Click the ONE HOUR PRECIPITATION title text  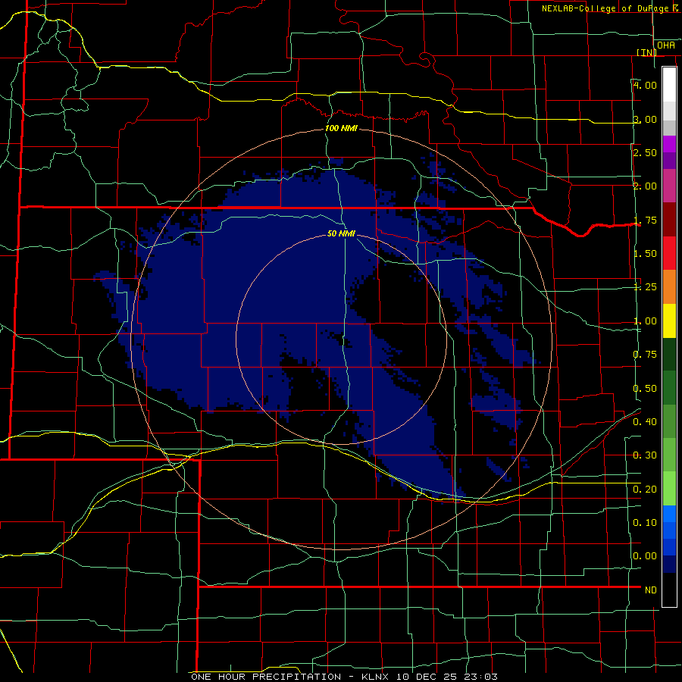point(266,677)
